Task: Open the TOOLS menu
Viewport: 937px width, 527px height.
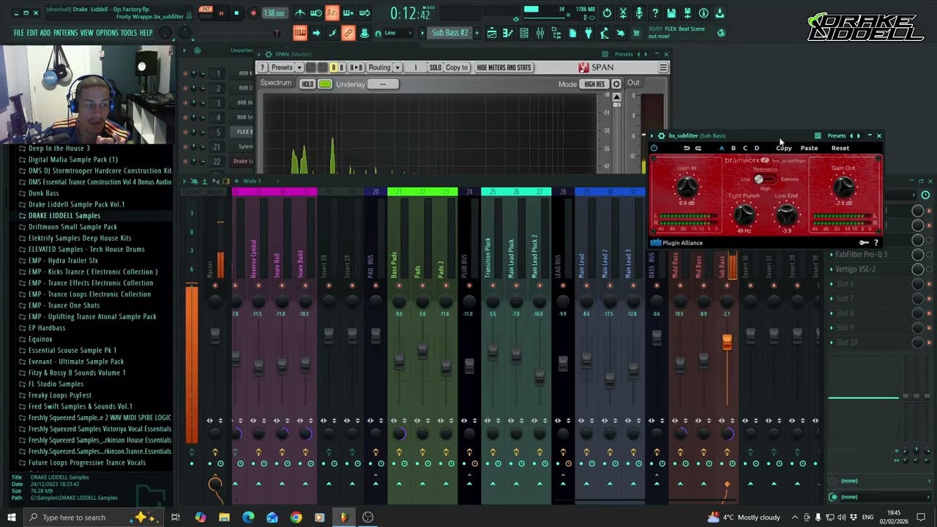Action: click(x=129, y=33)
